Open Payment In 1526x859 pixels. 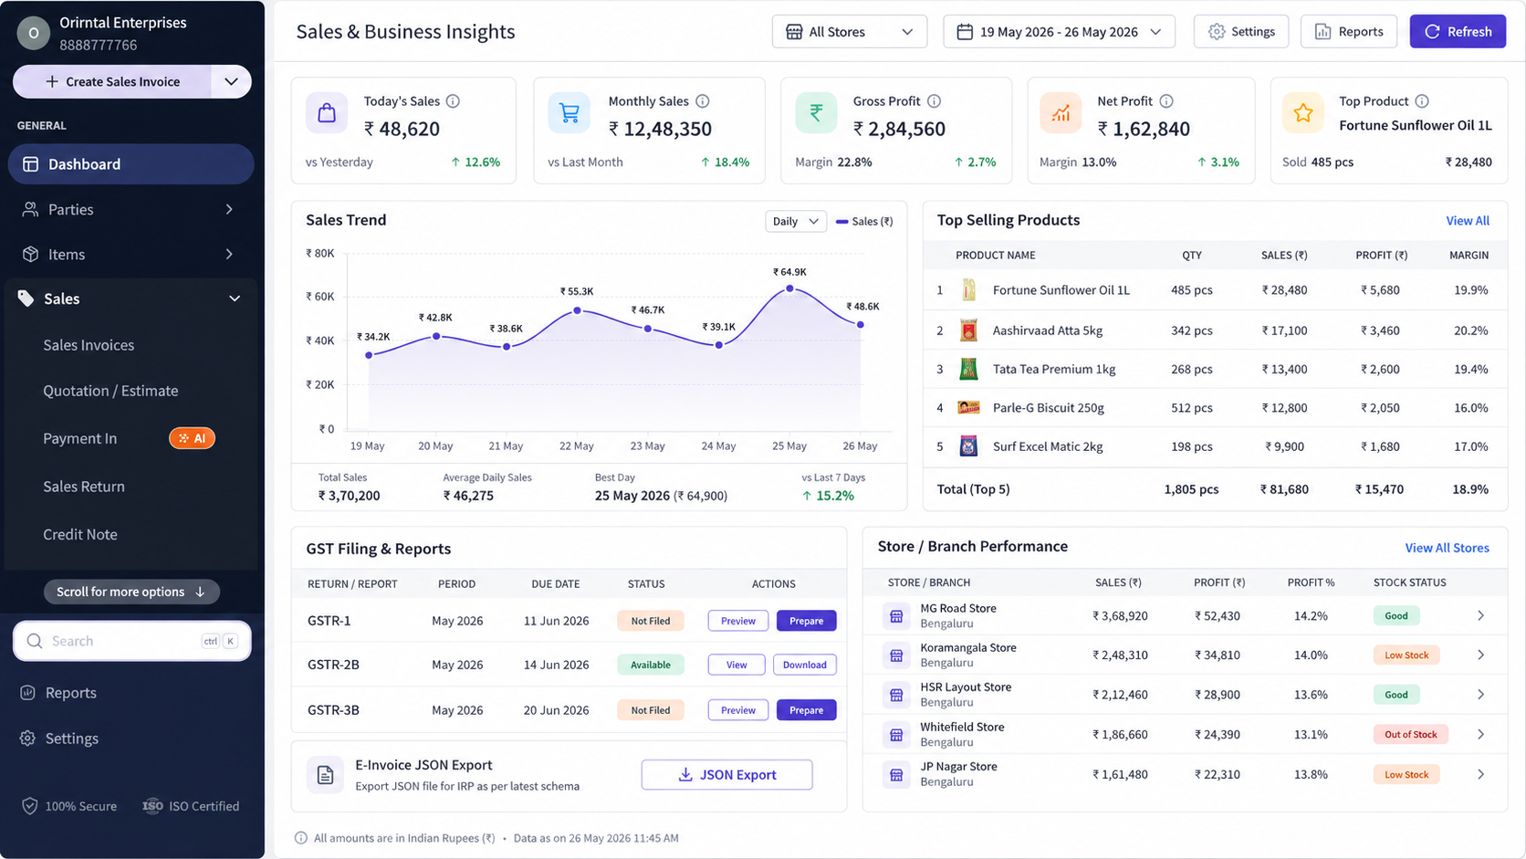coord(80,438)
